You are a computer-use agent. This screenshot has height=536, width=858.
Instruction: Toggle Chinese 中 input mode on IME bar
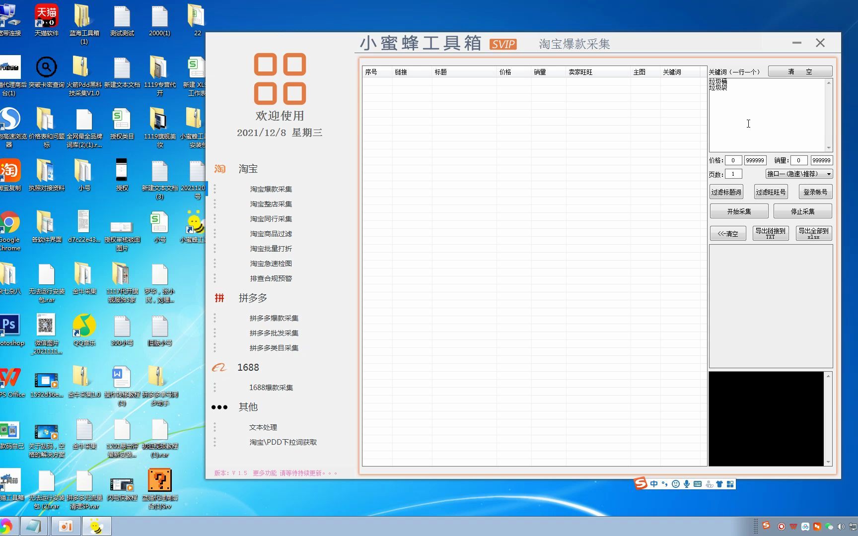click(654, 484)
